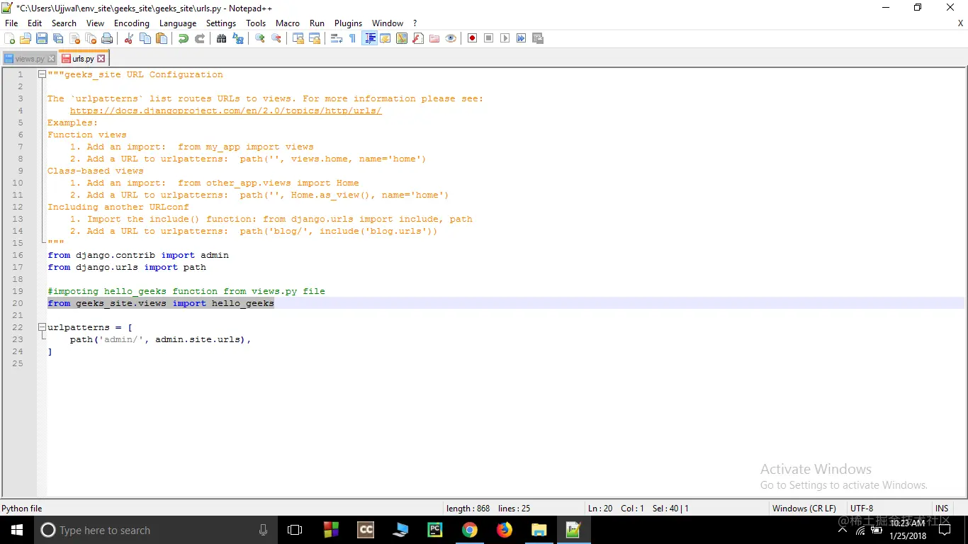The height and width of the screenshot is (544, 968).
Task: Open the Encoding menu
Action: point(132,23)
